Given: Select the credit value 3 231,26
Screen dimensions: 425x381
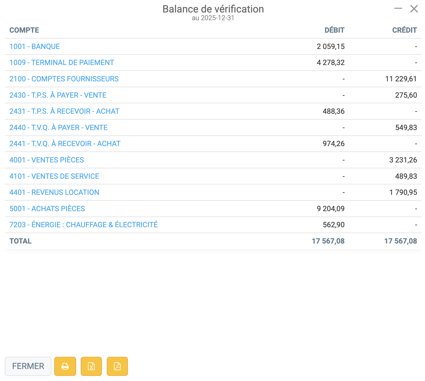Looking at the screenshot, I should (x=403, y=160).
